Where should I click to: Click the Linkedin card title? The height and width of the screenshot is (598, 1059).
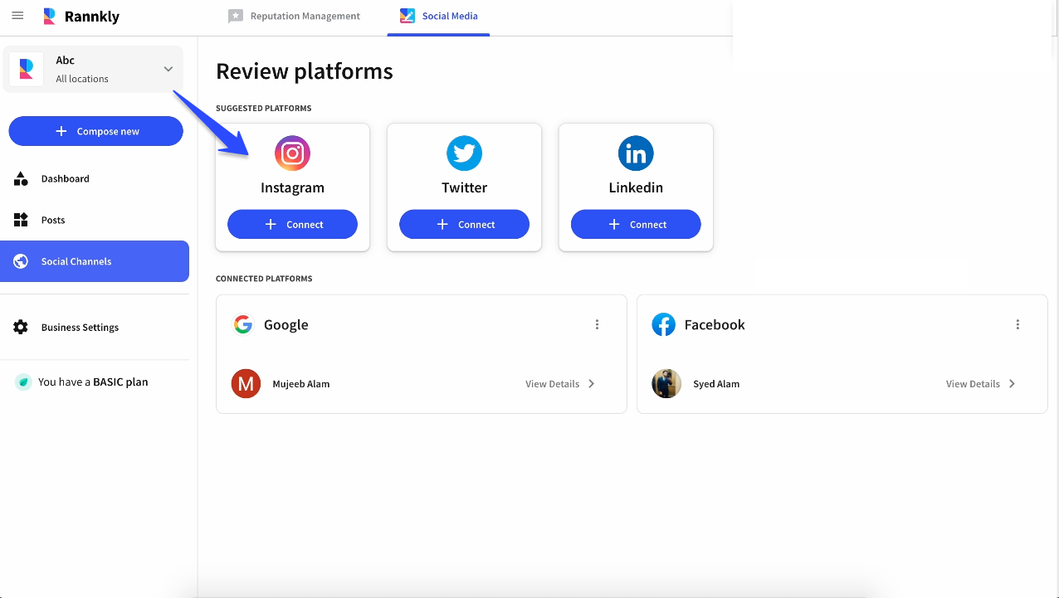click(636, 187)
